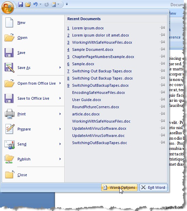Open RoundPictureCorners.docx from recent list

[x=95, y=107]
